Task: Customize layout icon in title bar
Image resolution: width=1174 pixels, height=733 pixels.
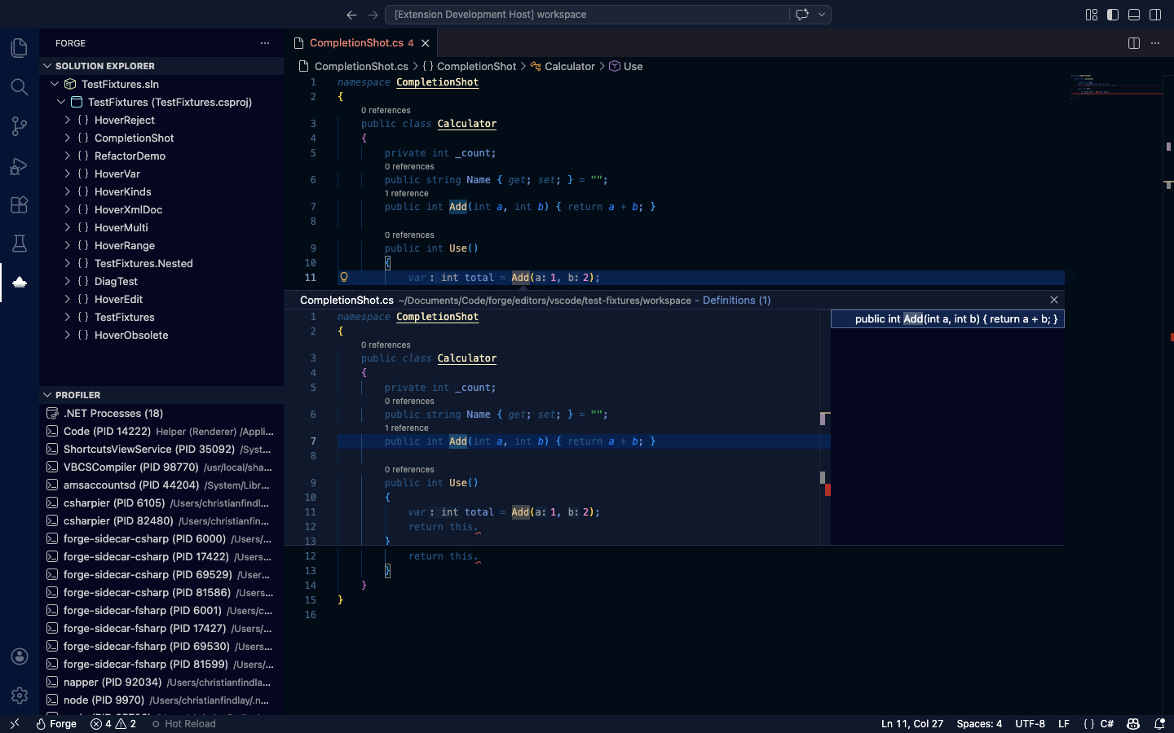Action: (x=1092, y=15)
